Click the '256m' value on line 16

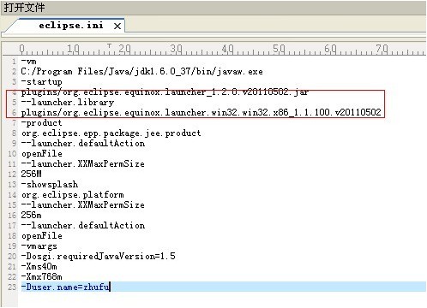31,215
